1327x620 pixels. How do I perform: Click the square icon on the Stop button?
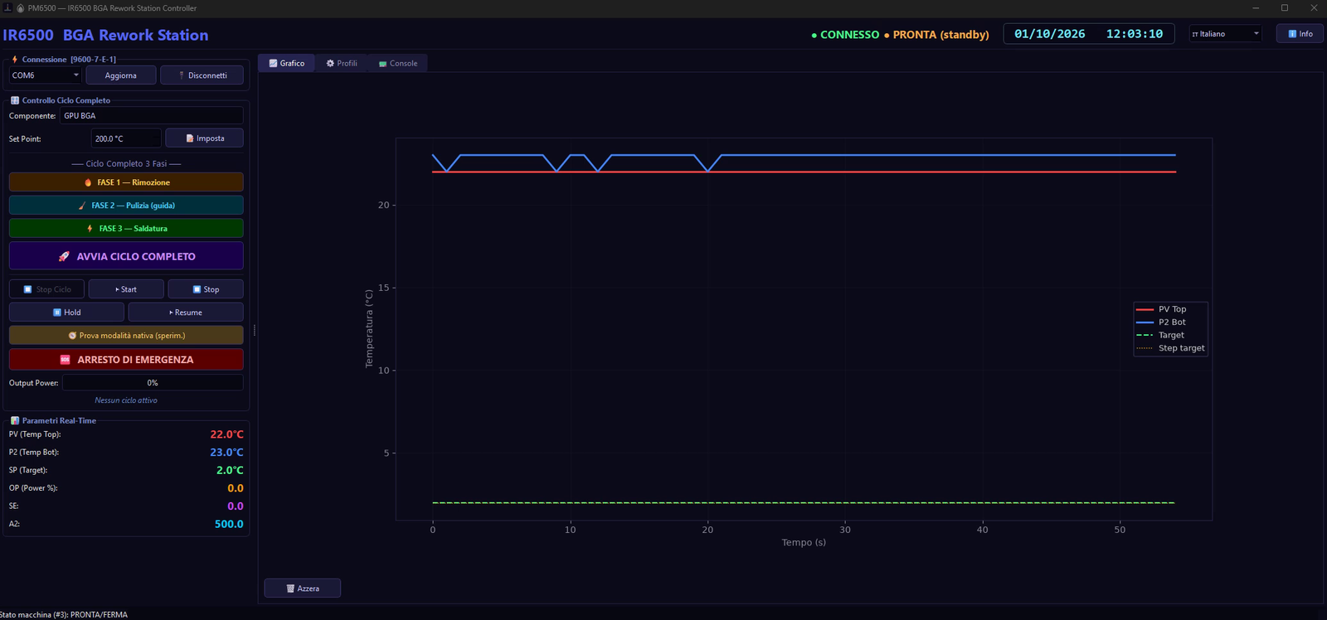tap(197, 289)
